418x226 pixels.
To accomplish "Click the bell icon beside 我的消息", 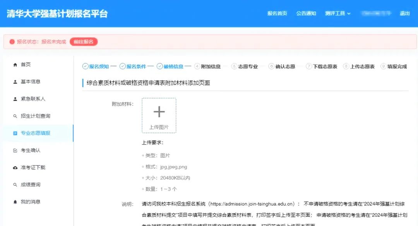I will pyautogui.click(x=15, y=202).
